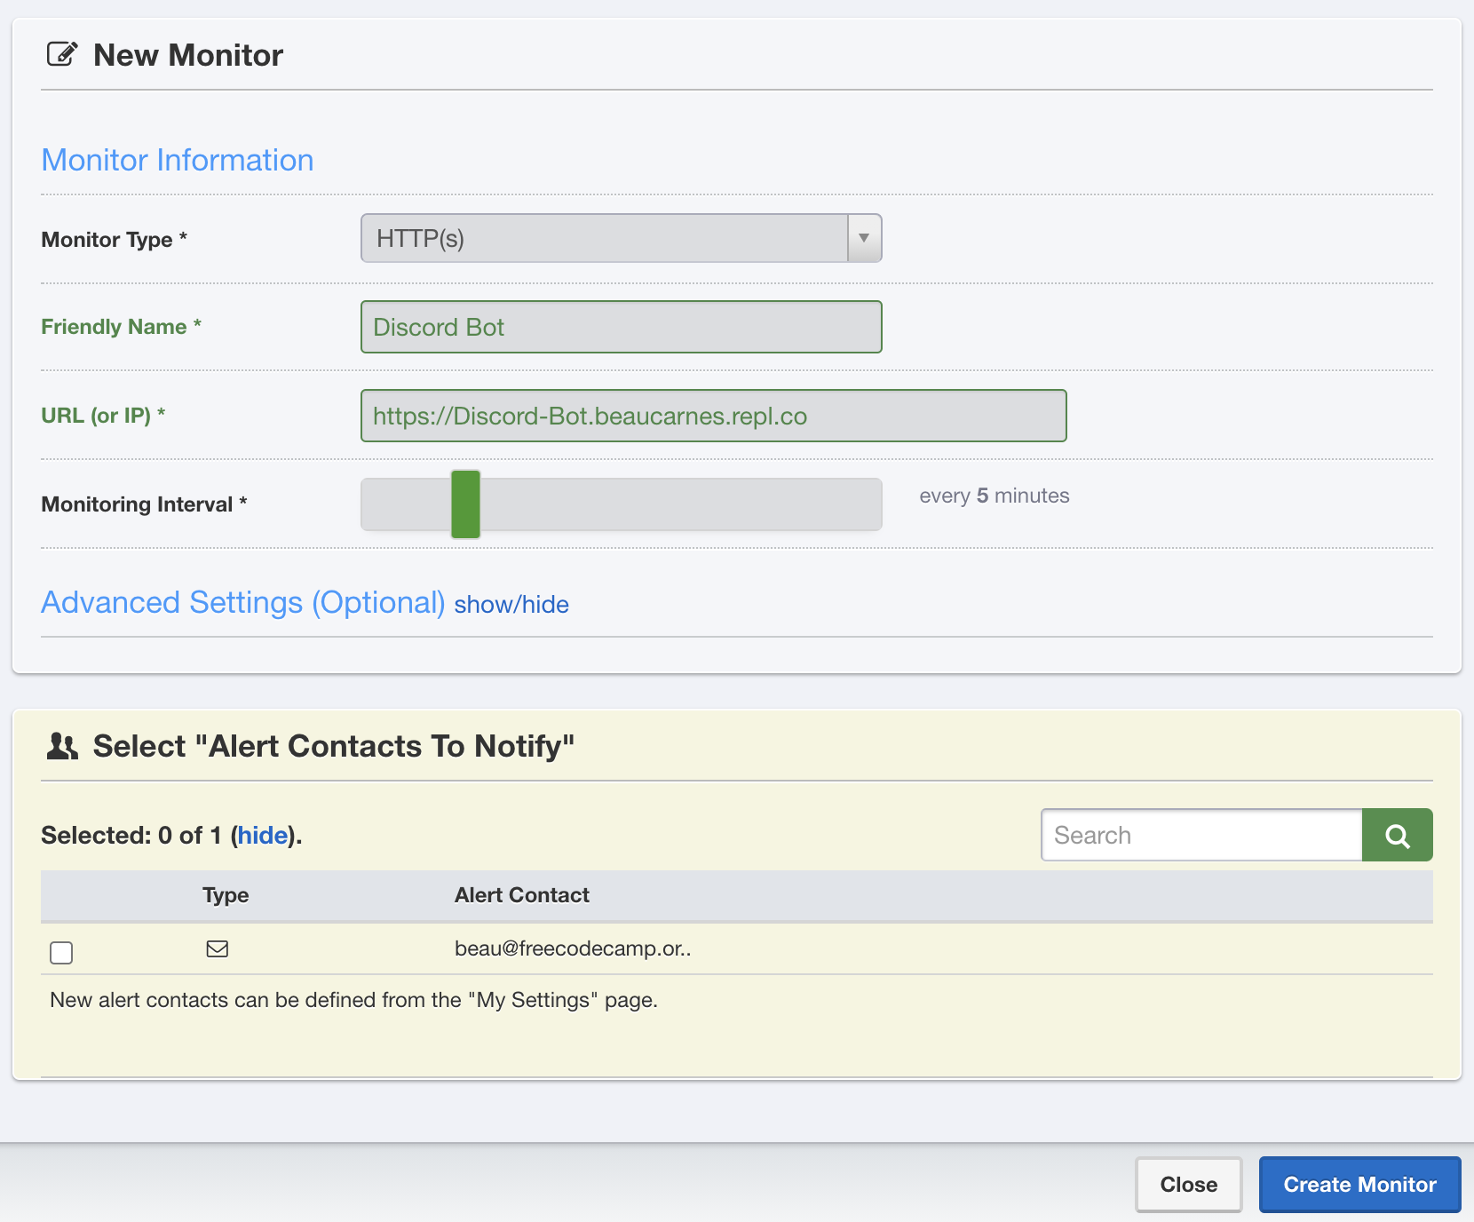This screenshot has height=1222, width=1474.
Task: Select the beau@freecodecamp.or.. contact row text
Action: point(573,948)
